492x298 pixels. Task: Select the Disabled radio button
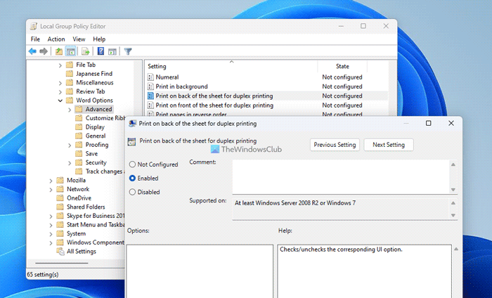pos(132,192)
